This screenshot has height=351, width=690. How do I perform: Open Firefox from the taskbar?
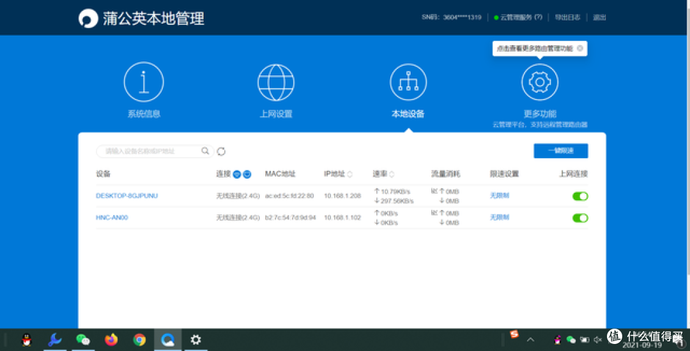point(111,340)
